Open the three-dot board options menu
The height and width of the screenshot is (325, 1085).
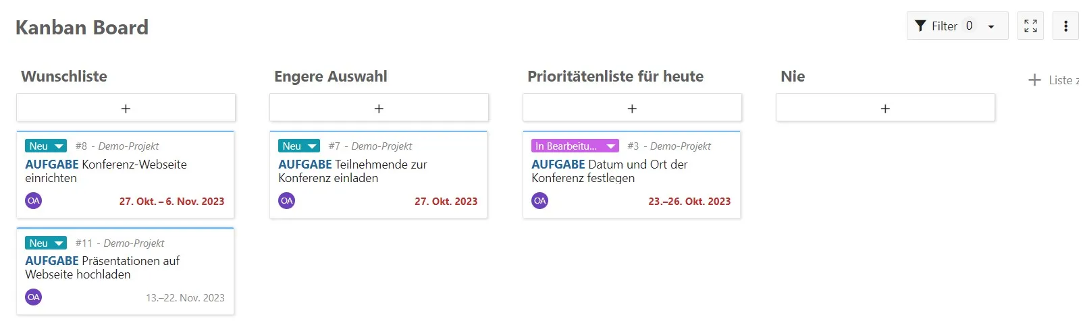pos(1065,26)
